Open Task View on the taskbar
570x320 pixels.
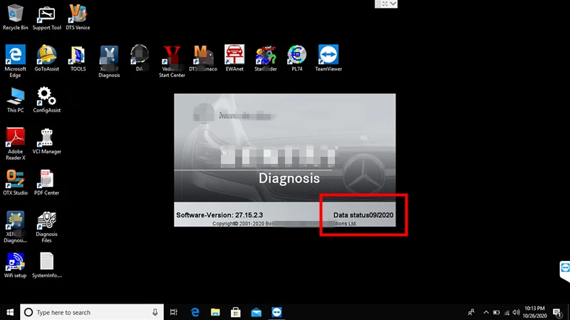[174, 312]
